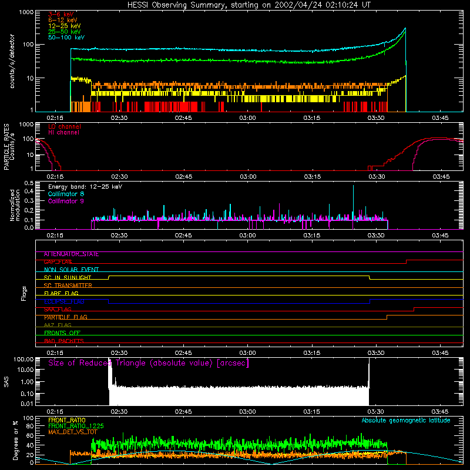Click the GAP_FLAG label
The width and height of the screenshot is (470, 470).
pyautogui.click(x=58, y=262)
